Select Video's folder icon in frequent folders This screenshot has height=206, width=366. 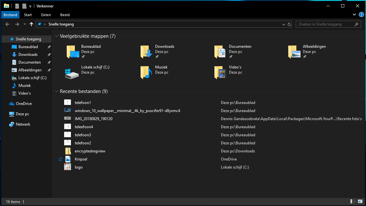[x=220, y=72]
